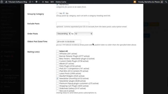Screen dimensions: 168x94
Task: Check the Custom Fields Plugin list
Action: 57,61
